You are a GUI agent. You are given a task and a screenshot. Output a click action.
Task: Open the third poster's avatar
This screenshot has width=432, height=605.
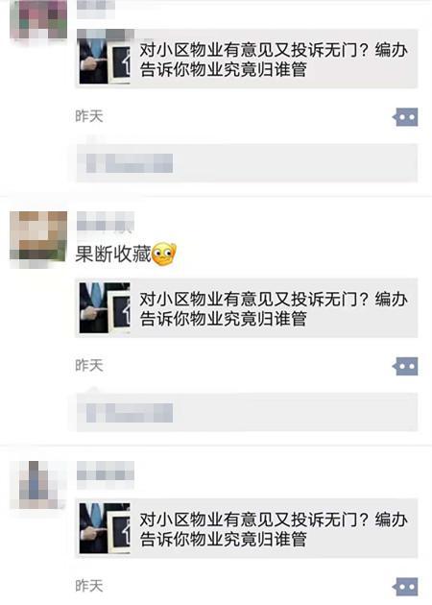[38, 485]
